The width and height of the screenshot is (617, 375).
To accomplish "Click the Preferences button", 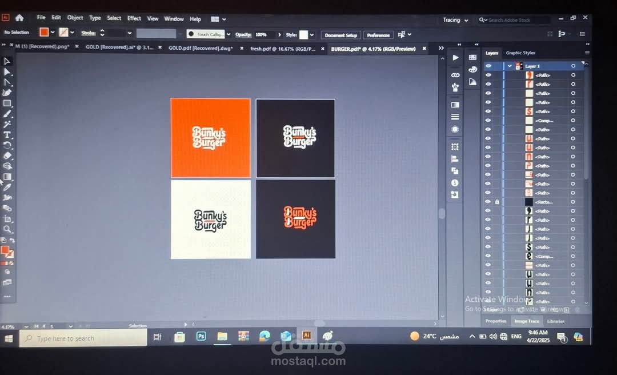I will (378, 35).
